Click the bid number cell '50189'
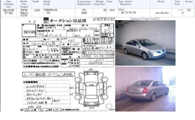 24,10
